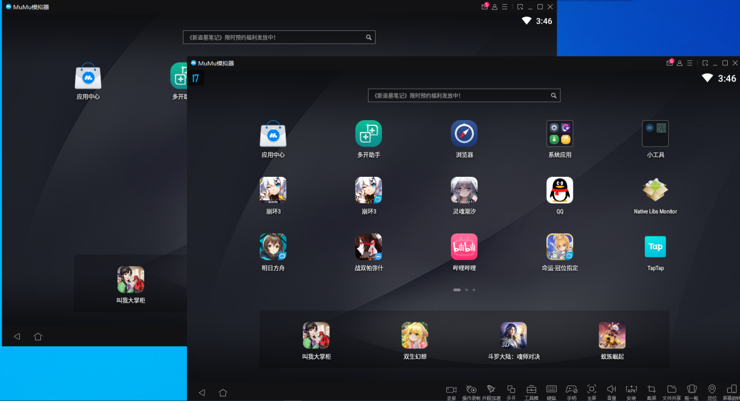Open the front window's hamburger menu
This screenshot has width=740, height=401.
point(690,63)
